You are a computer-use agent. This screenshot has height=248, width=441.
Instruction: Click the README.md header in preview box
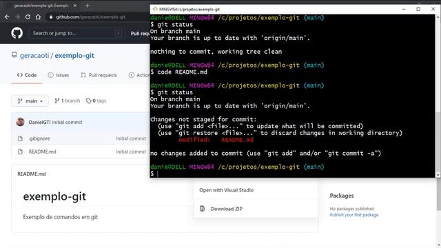coord(32,174)
